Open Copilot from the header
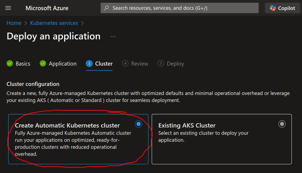Image resolution: width=302 pixels, height=173 pixels. pyautogui.click(x=282, y=8)
